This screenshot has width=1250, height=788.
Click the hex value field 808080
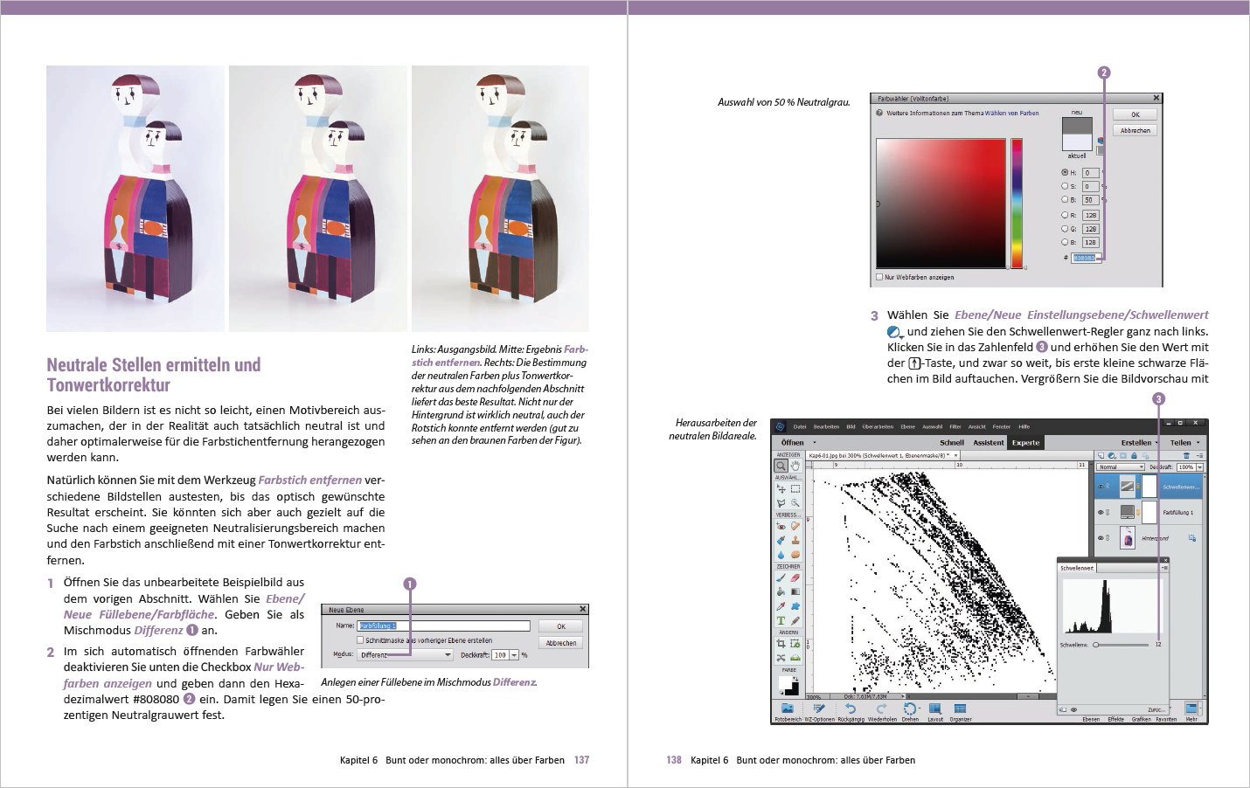pos(1087,259)
